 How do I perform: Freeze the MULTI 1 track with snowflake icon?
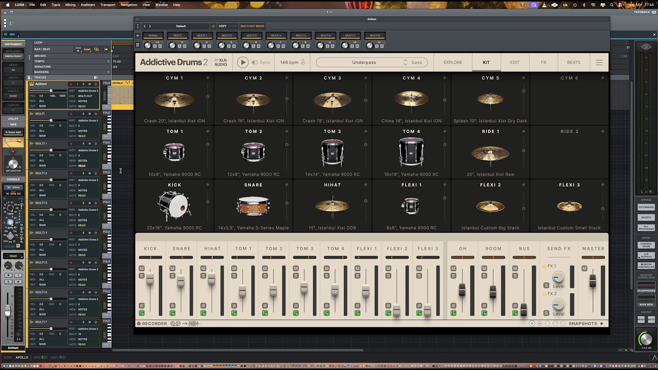(96, 143)
